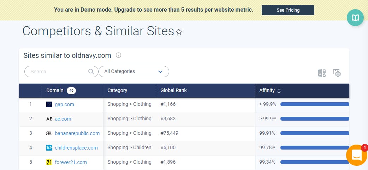Click the Global Rank column header
The height and width of the screenshot is (170, 368).
(x=173, y=90)
